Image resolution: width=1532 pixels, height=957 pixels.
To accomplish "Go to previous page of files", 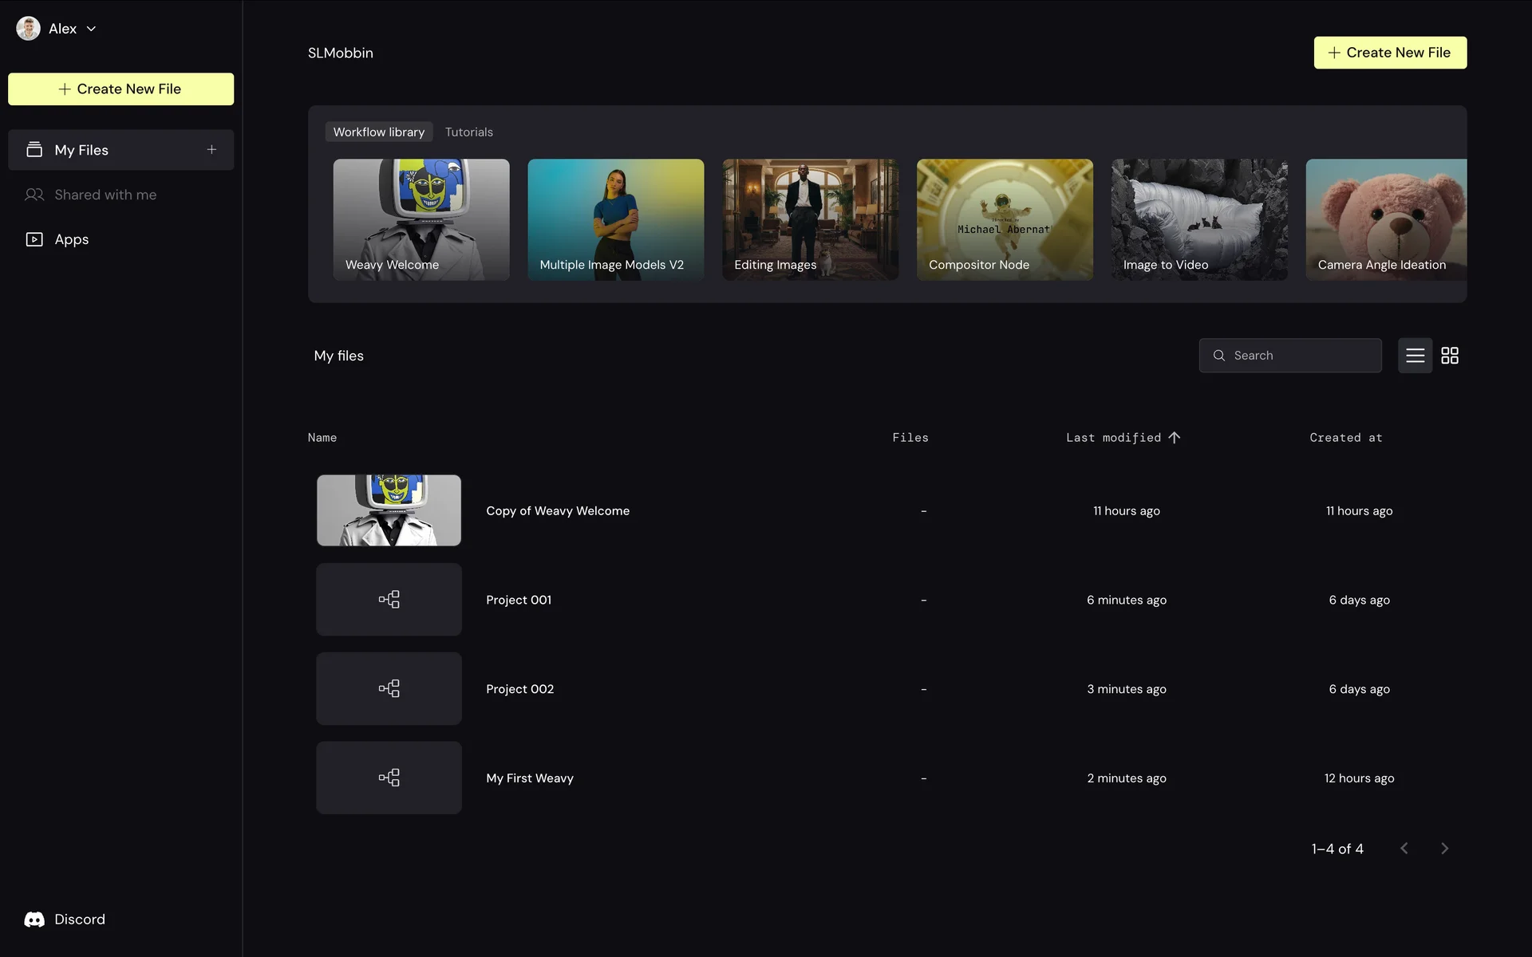I will (1404, 849).
